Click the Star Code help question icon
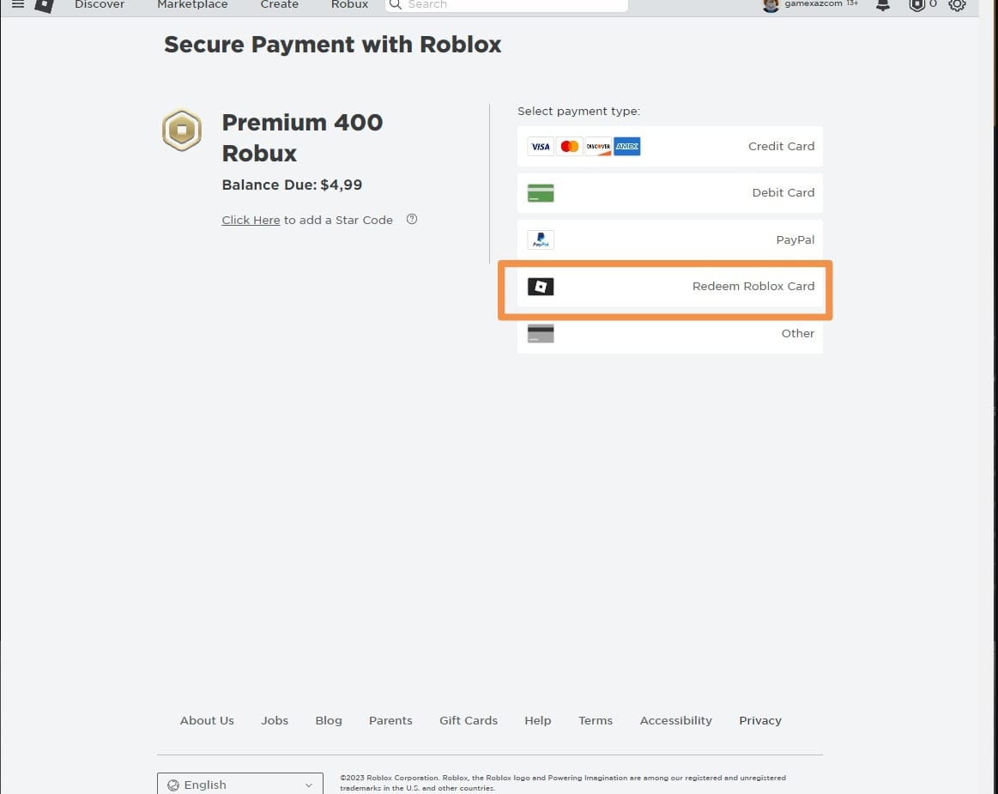 (412, 219)
